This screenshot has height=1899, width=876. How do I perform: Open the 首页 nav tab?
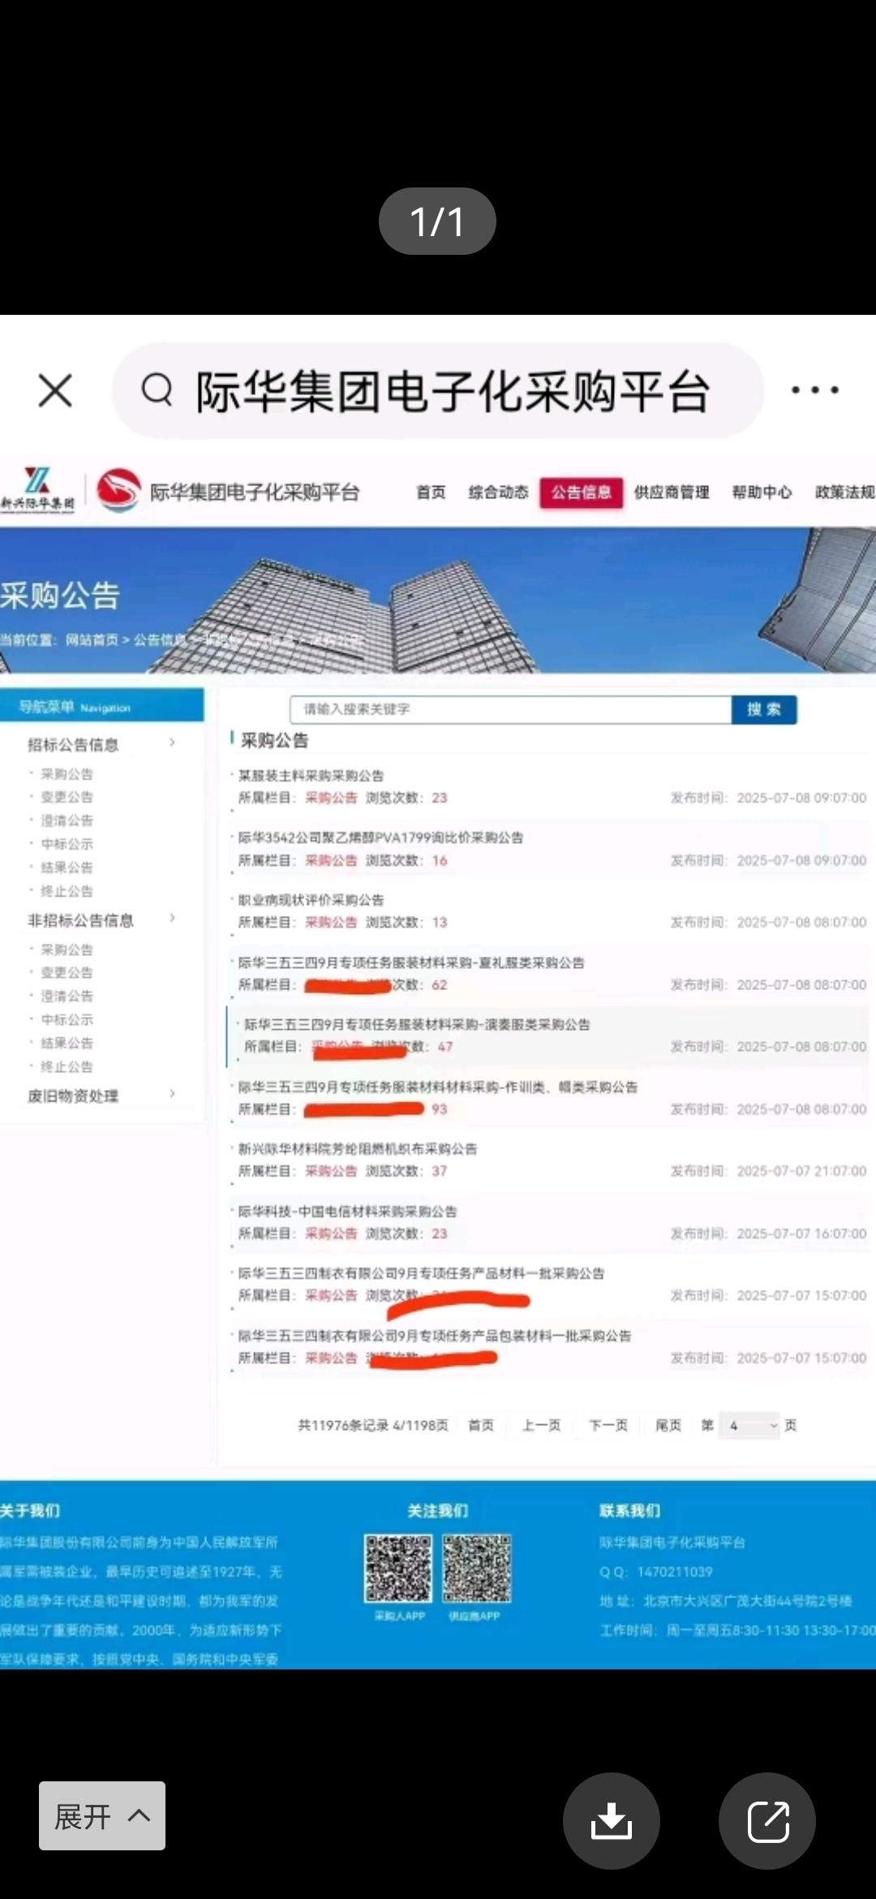click(x=431, y=492)
